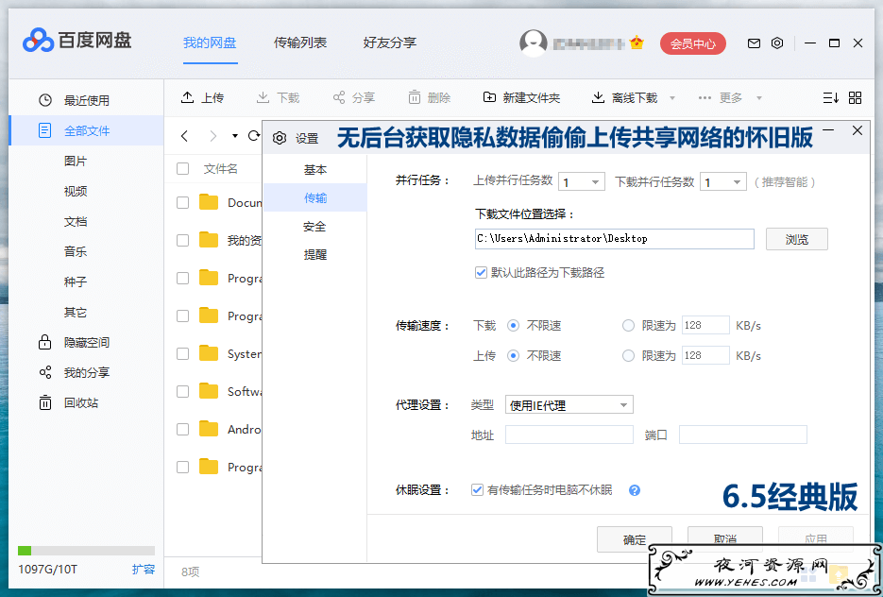
Task: Click the Cancel button
Action: coord(725,539)
